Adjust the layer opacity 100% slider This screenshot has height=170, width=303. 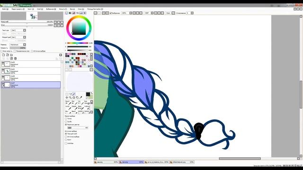pyautogui.click(x=18, y=48)
